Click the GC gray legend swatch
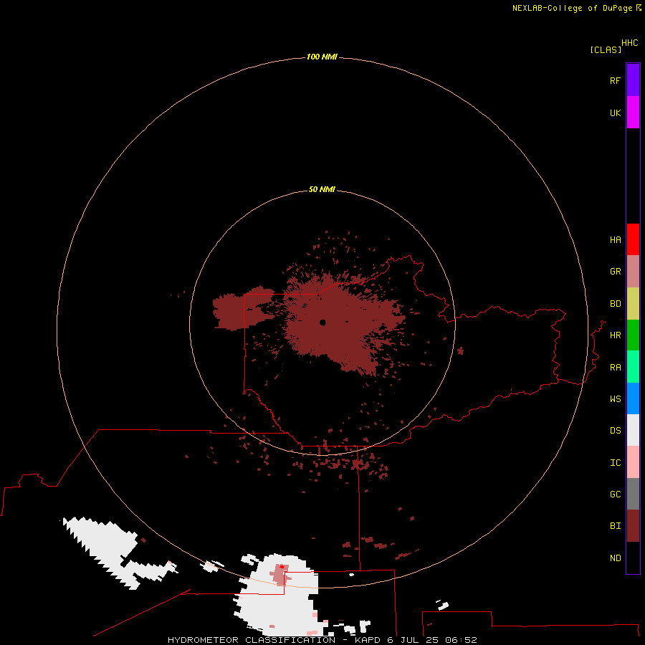This screenshot has width=645, height=645. [x=633, y=494]
